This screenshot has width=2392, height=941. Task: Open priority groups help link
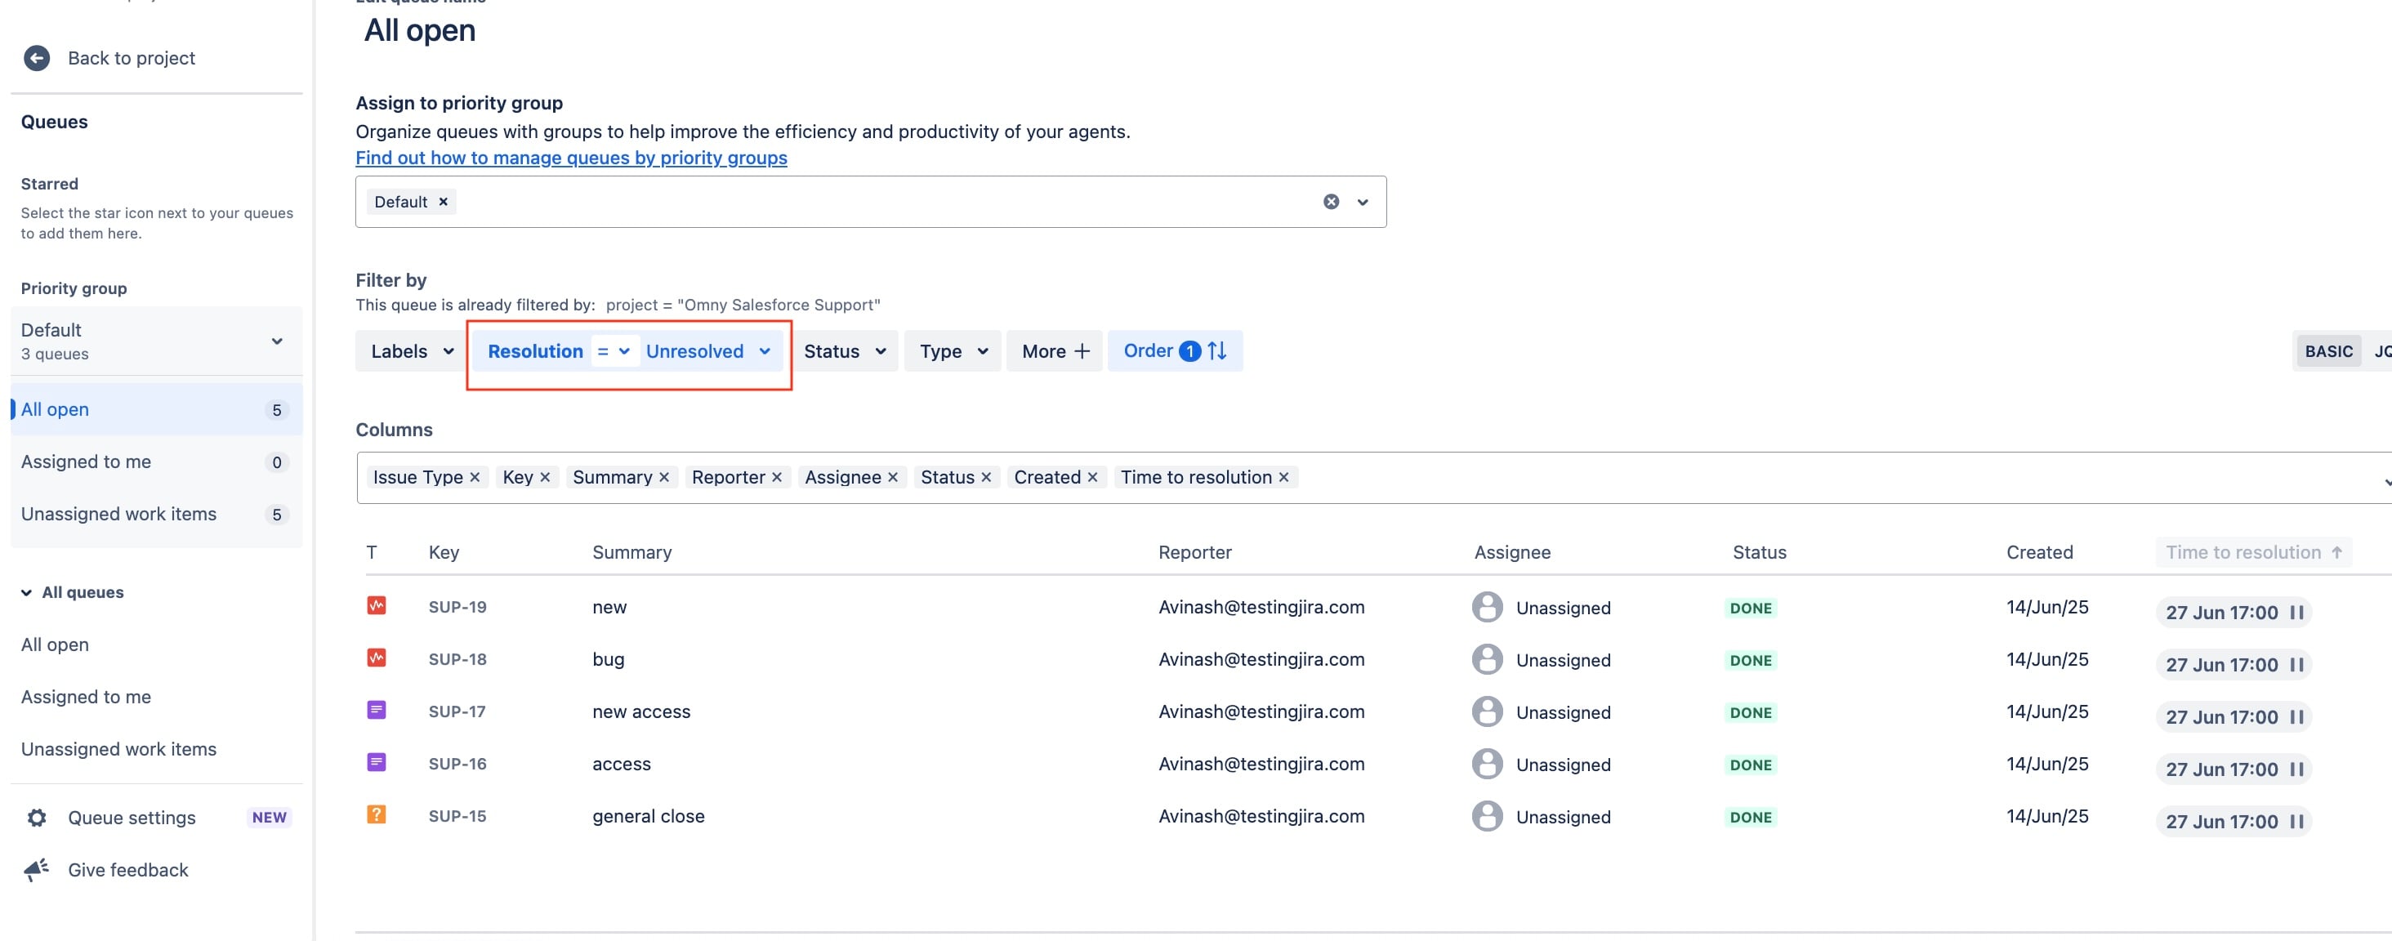[x=571, y=158]
